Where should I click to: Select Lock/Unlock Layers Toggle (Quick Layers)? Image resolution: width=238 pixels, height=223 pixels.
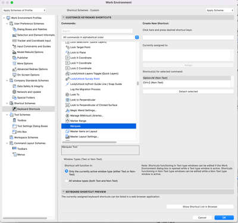pyautogui.click(x=94, y=74)
